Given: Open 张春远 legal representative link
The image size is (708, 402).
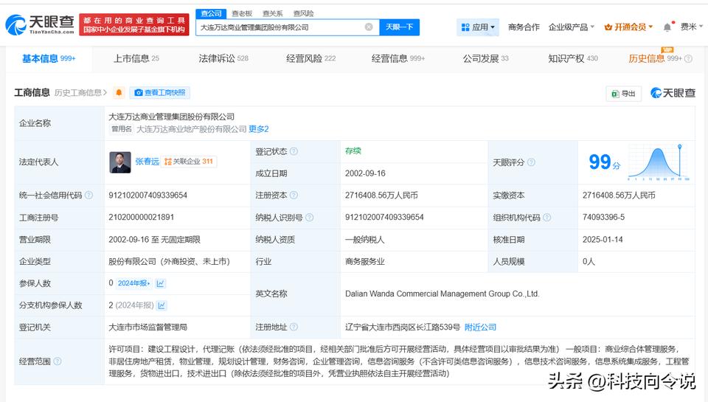Looking at the screenshot, I should point(147,162).
